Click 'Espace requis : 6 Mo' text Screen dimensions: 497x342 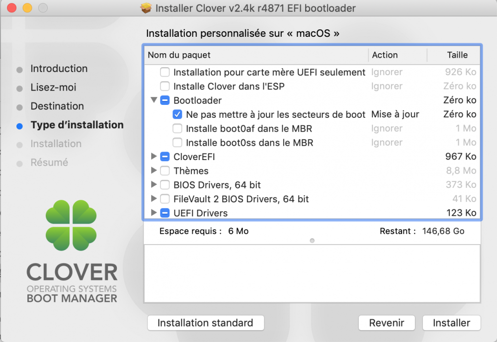pyautogui.click(x=204, y=231)
